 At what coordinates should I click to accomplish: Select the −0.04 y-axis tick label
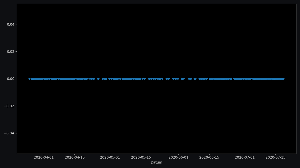tap(9, 133)
